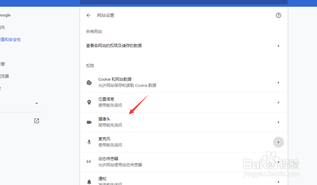
Task: Click the highlighted chevron on 麦克风 row
Action: coord(279,142)
